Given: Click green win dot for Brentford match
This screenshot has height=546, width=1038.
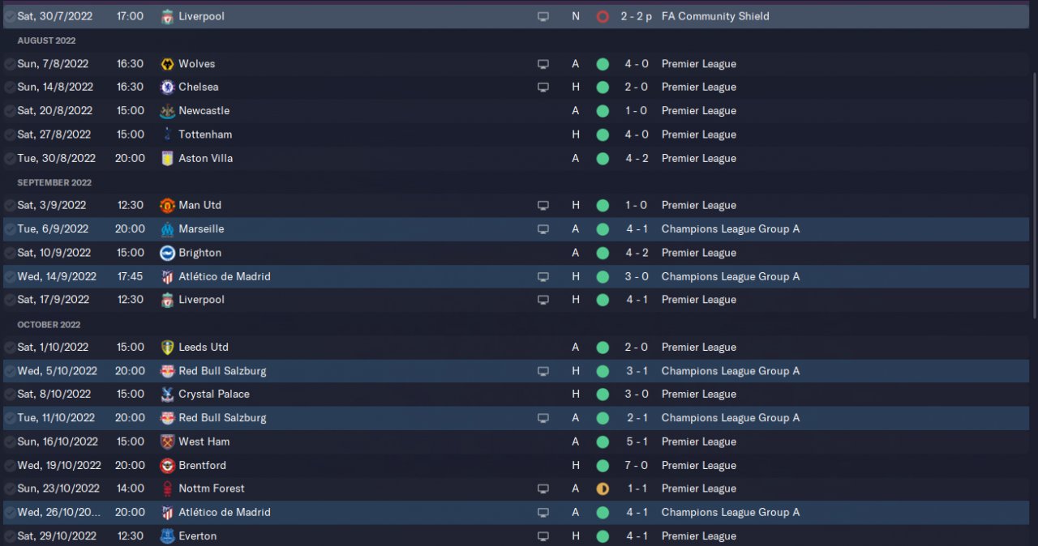Looking at the screenshot, I should pyautogui.click(x=603, y=466).
